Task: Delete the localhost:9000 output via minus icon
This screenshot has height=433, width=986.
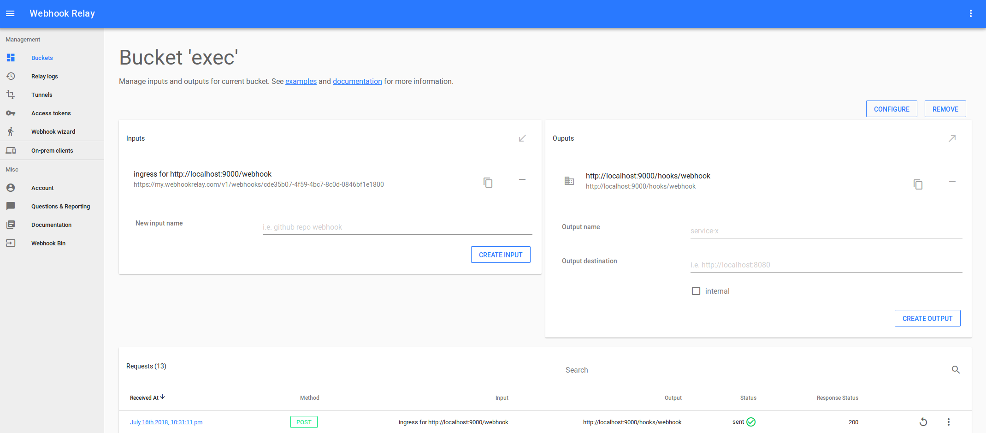Action: point(952,181)
